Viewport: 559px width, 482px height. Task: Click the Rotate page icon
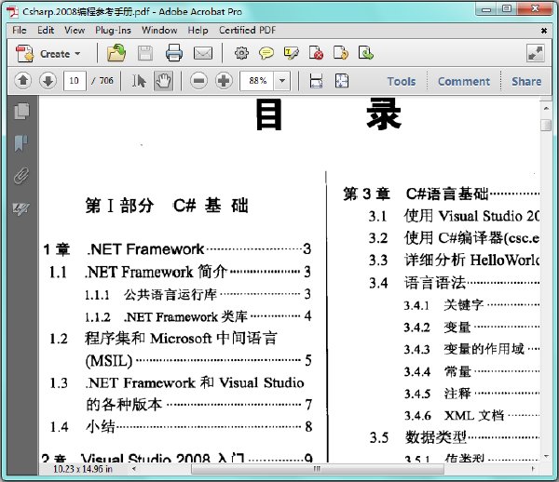tap(341, 53)
